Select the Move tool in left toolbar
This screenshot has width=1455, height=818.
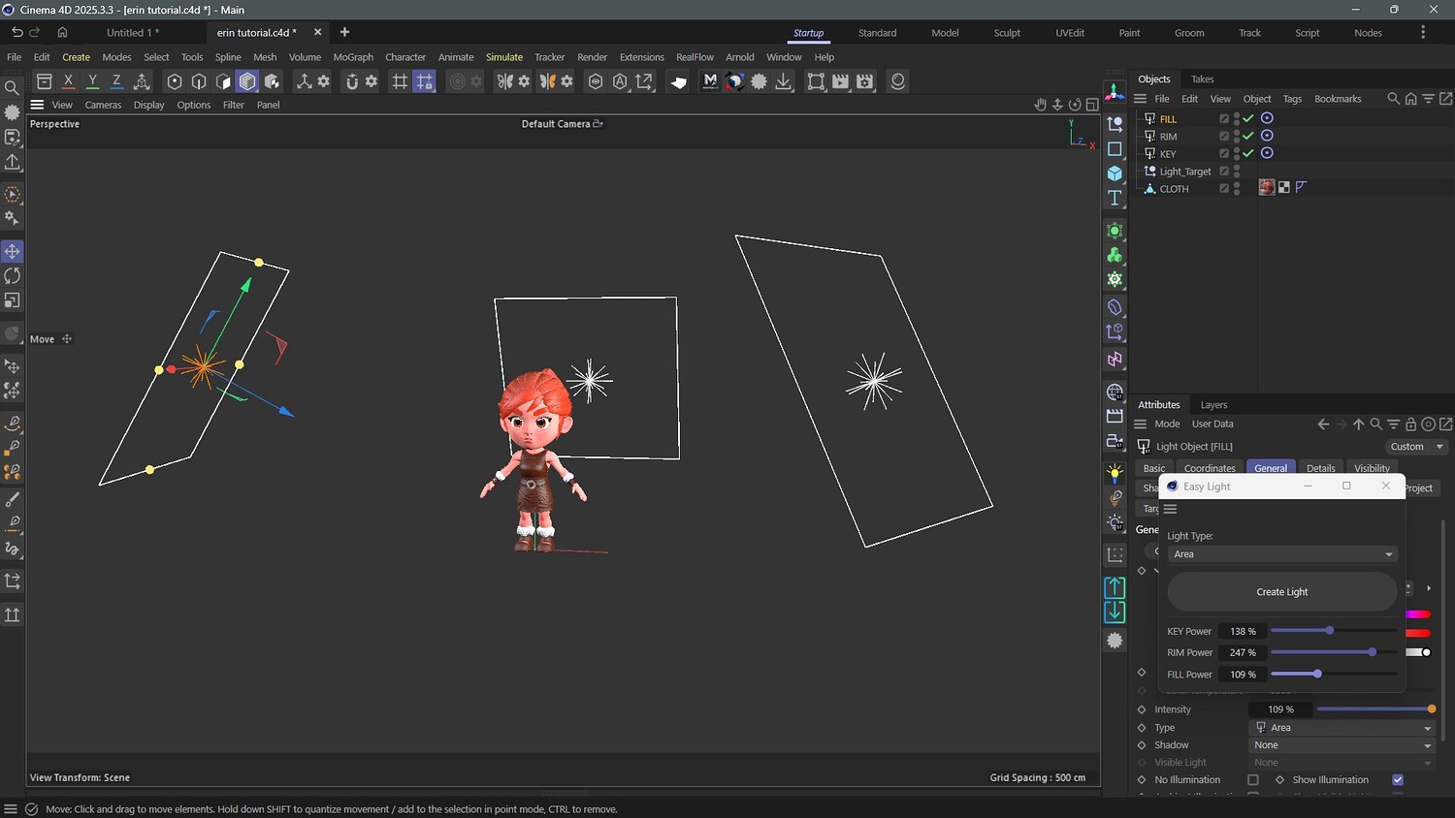(13, 252)
